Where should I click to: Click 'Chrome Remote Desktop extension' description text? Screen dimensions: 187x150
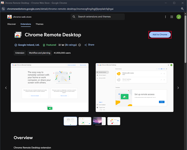(32, 147)
